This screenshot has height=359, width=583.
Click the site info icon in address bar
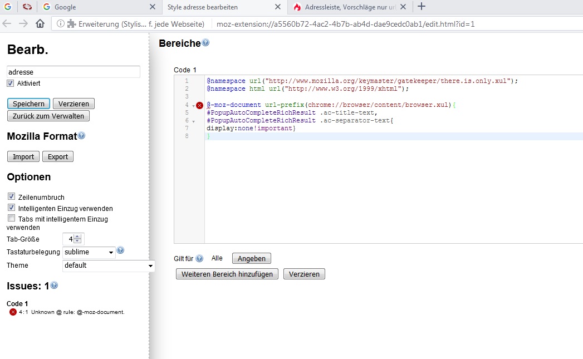[x=61, y=24]
